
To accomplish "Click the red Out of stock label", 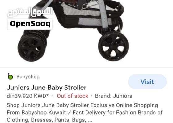I will (x=73, y=96).
